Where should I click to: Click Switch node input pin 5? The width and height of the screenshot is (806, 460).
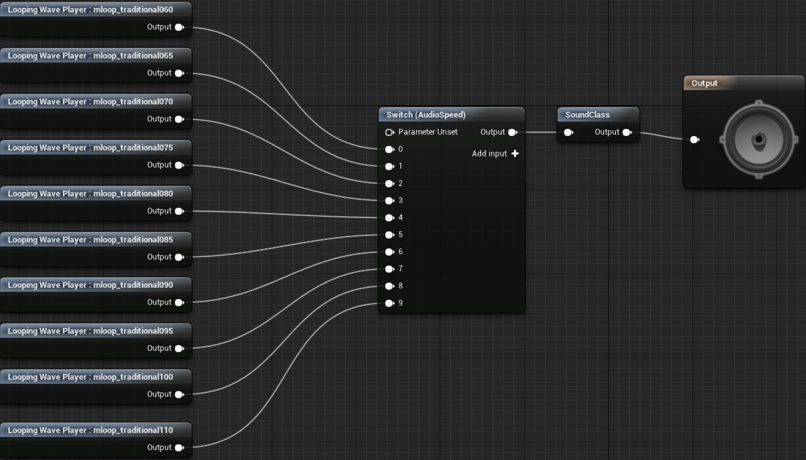pyautogui.click(x=389, y=235)
